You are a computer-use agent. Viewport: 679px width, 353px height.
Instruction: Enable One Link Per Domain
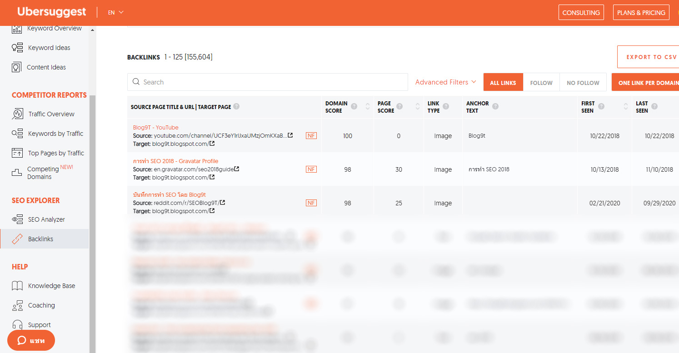click(x=645, y=82)
